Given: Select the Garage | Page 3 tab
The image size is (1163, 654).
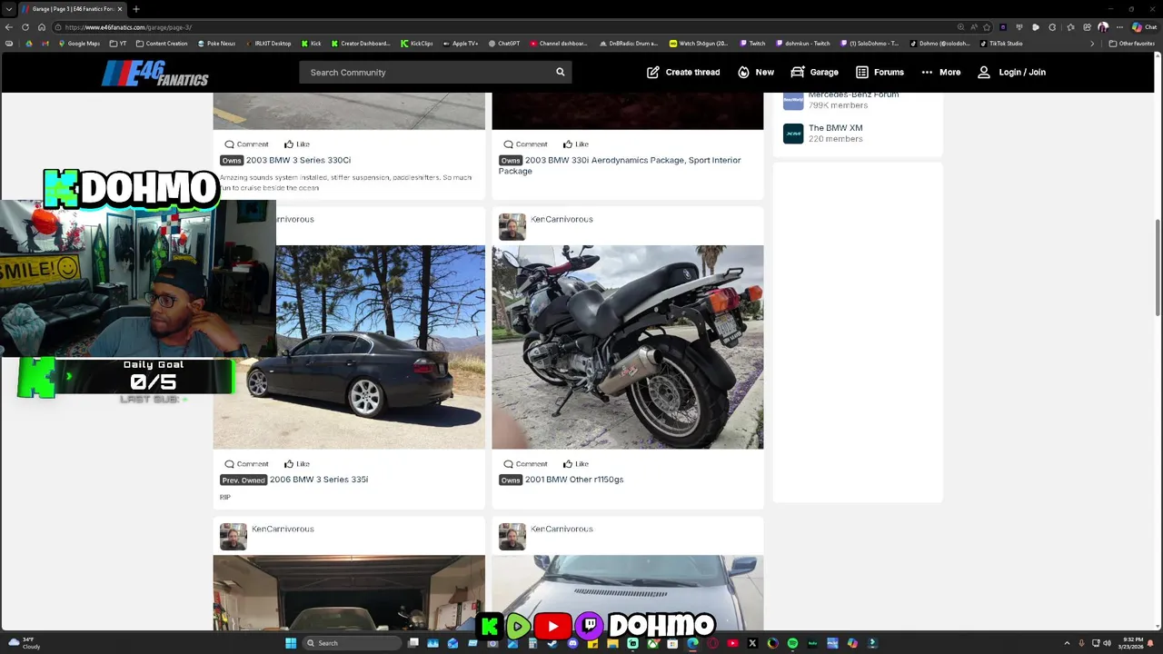Looking at the screenshot, I should [73, 9].
